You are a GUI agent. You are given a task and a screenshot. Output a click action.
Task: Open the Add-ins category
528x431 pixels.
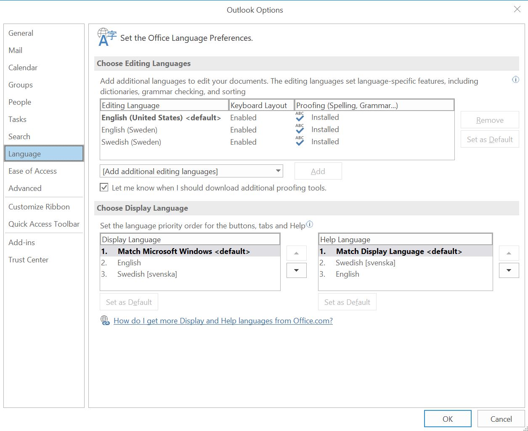point(44,243)
